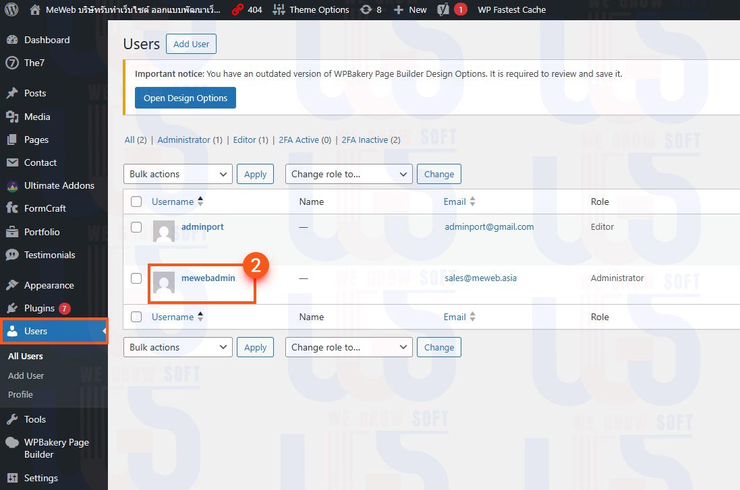Image resolution: width=740 pixels, height=490 pixels.
Task: Click the top Change button
Action: (439, 174)
